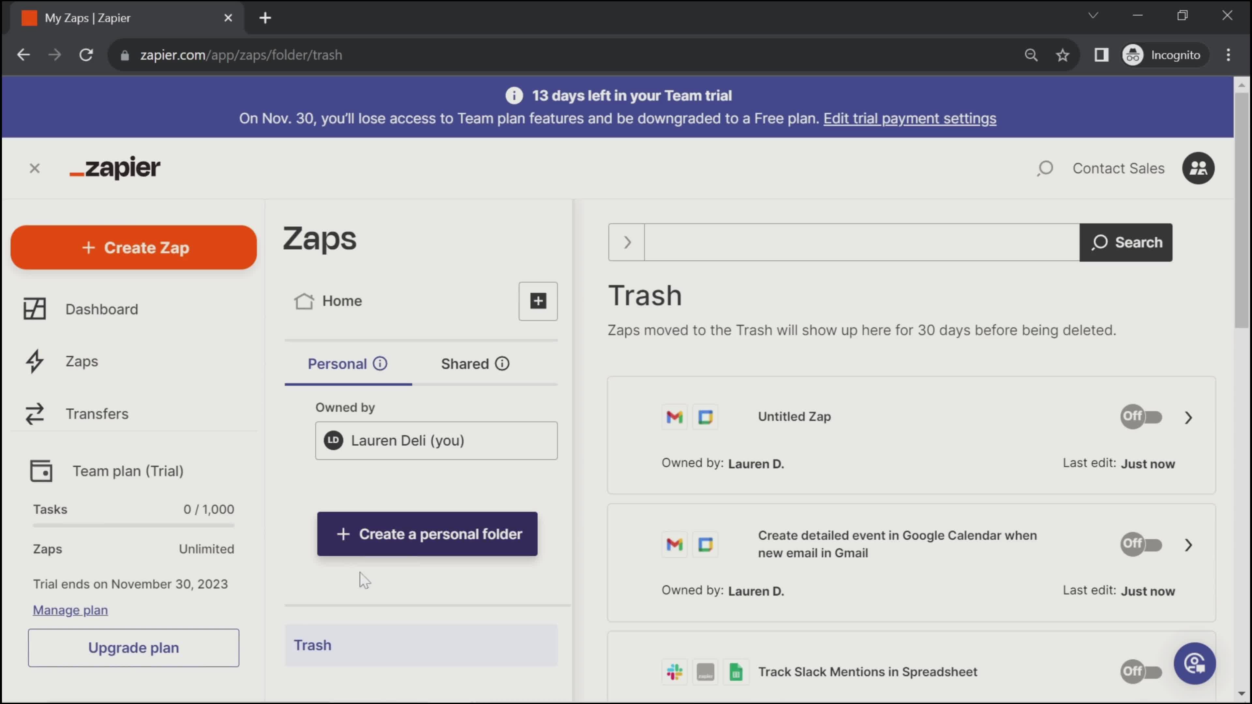Click the Create a personal folder button

pos(427,534)
